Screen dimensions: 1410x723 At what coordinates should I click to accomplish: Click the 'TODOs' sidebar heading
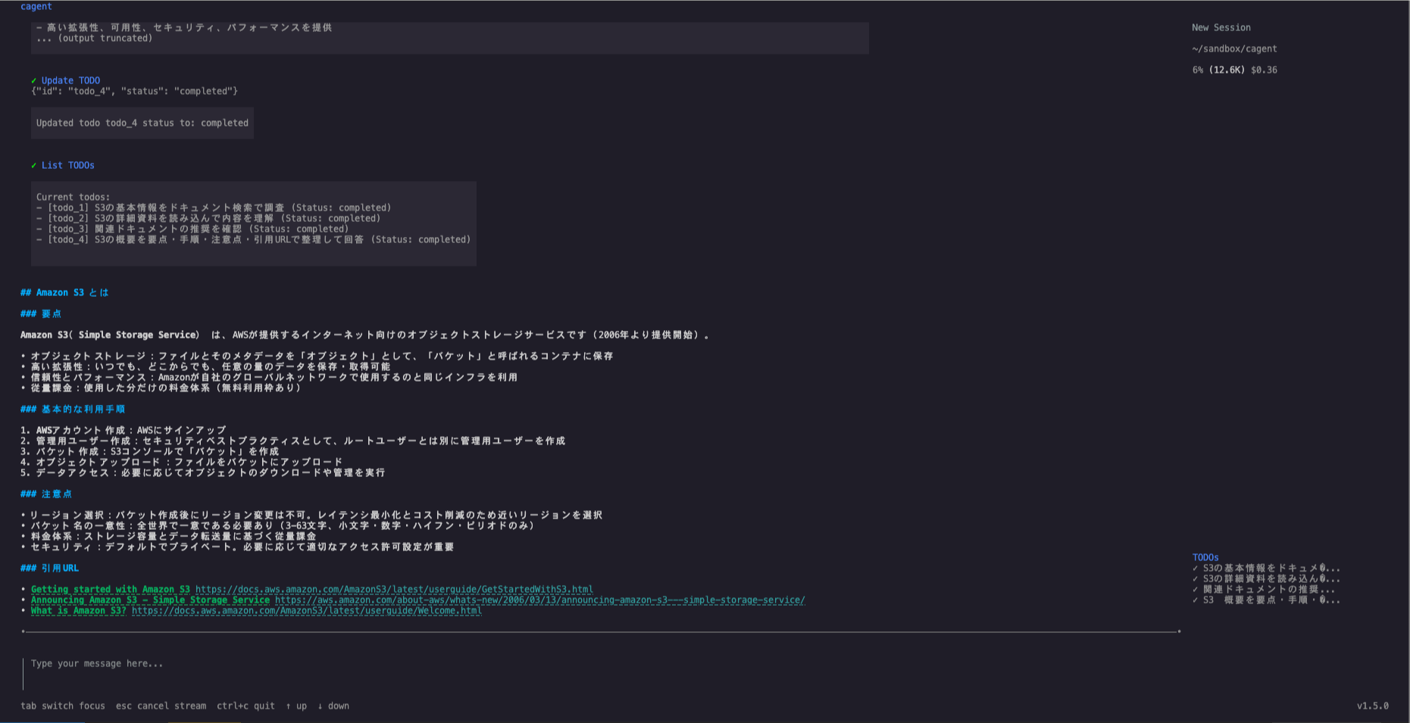[x=1205, y=557]
